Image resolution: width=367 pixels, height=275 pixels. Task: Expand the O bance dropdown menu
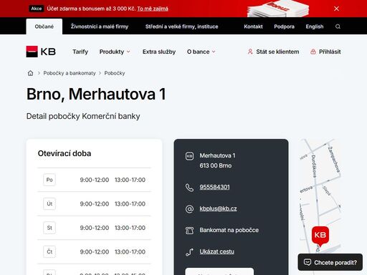pos(201,52)
